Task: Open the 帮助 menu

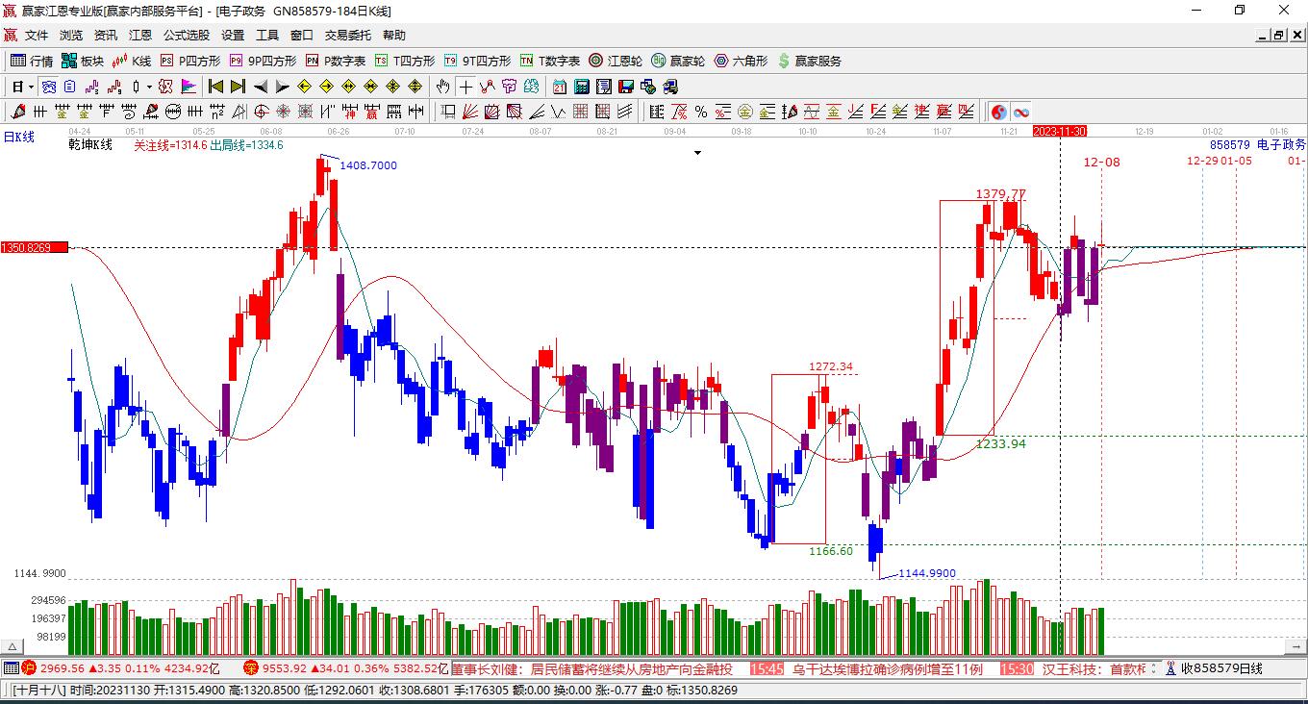Action: point(394,36)
